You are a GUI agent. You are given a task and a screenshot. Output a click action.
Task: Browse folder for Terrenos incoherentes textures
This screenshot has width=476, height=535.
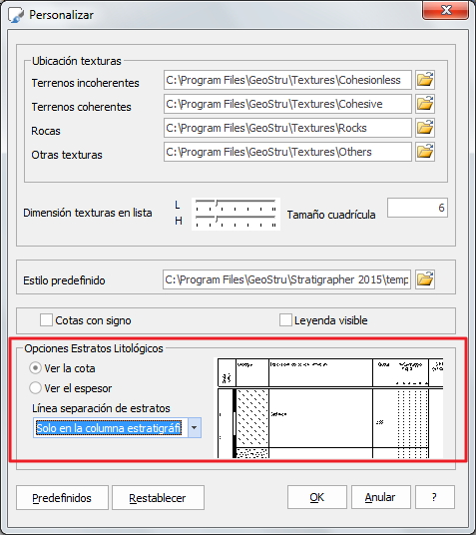(425, 80)
